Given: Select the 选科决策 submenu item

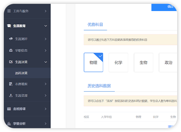Looking at the screenshot, I should pos(27,73).
